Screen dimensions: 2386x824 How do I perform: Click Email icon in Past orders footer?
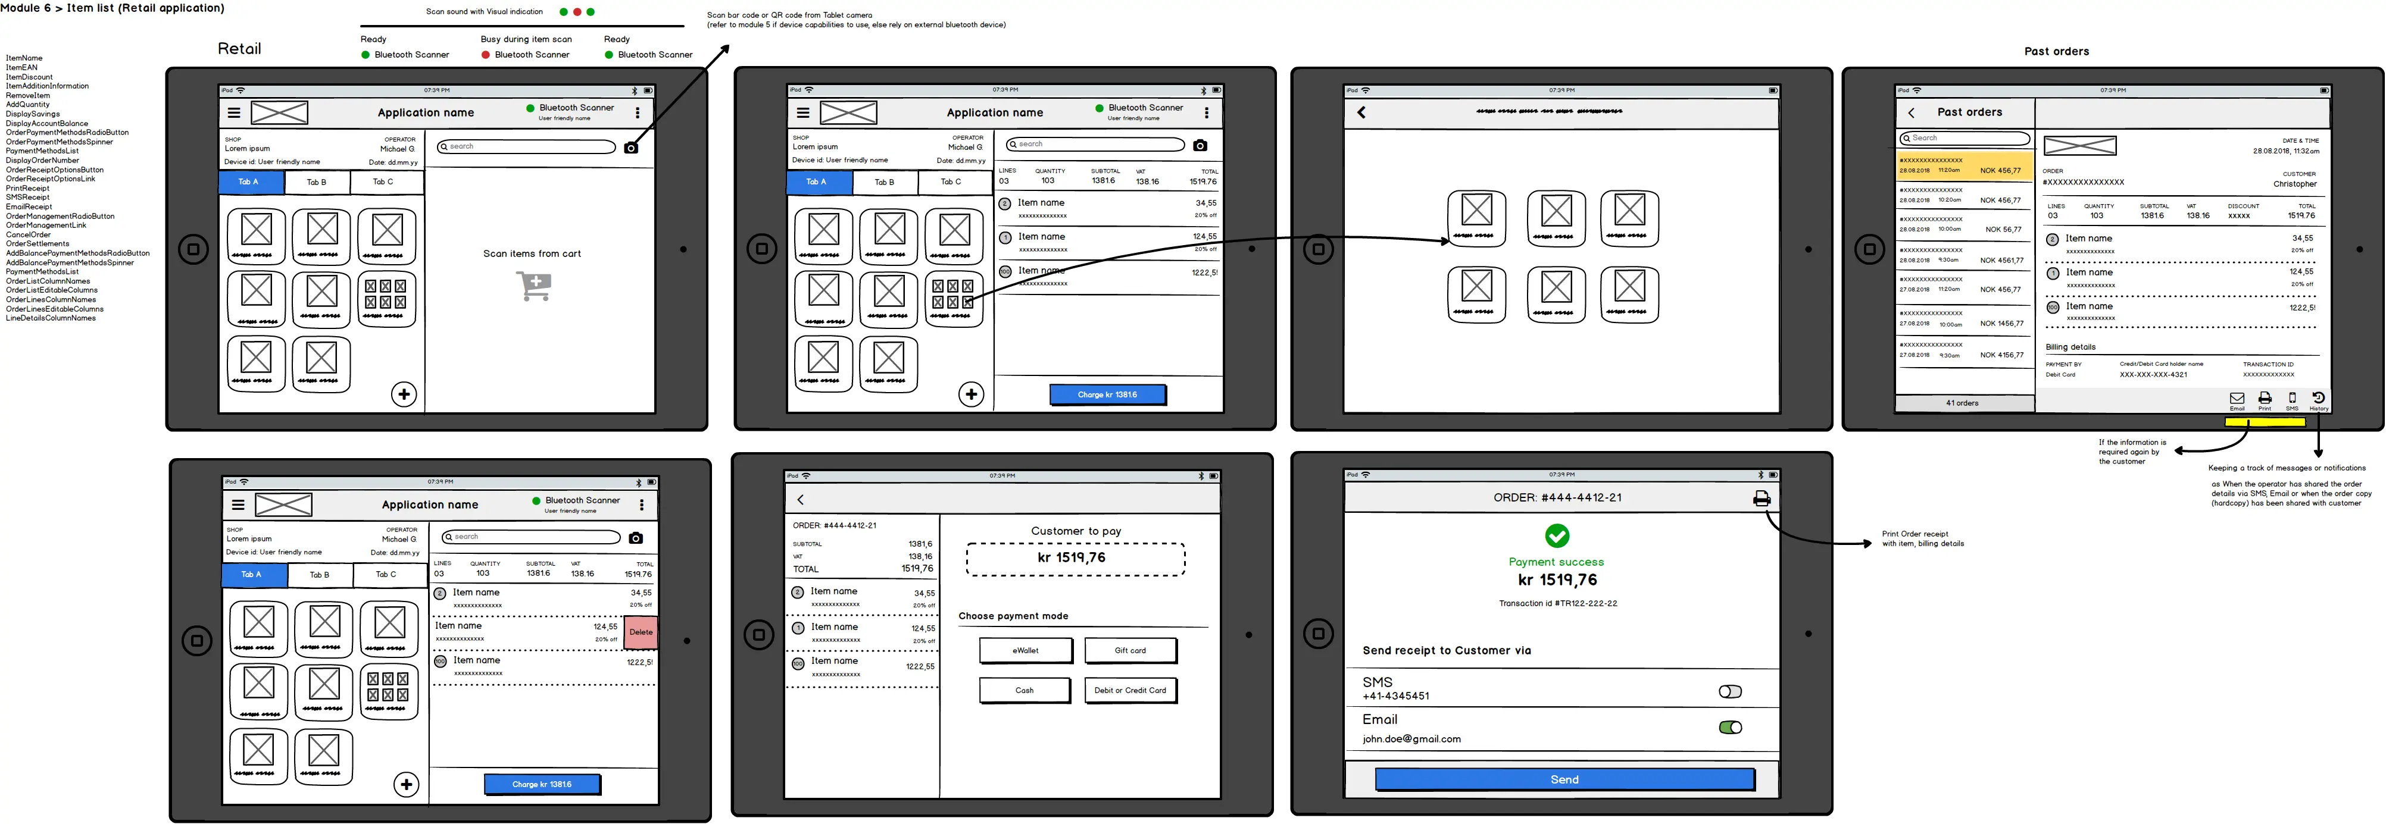(x=2236, y=398)
